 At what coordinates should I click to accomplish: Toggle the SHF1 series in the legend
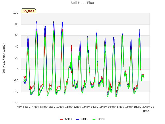coord(66,119)
